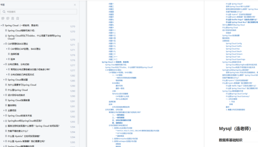Image resolution: width=258 pixels, height=147 pixels.
Task: Follow the Spring Cloud Stream contents link
Action: [x=234, y=54]
